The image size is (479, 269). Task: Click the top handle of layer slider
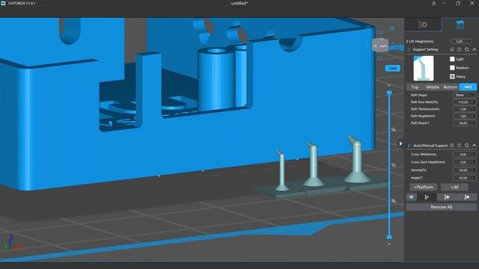coord(389,92)
